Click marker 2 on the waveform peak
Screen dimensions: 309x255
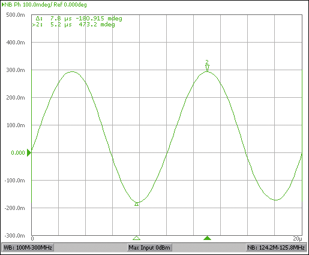[x=207, y=66]
